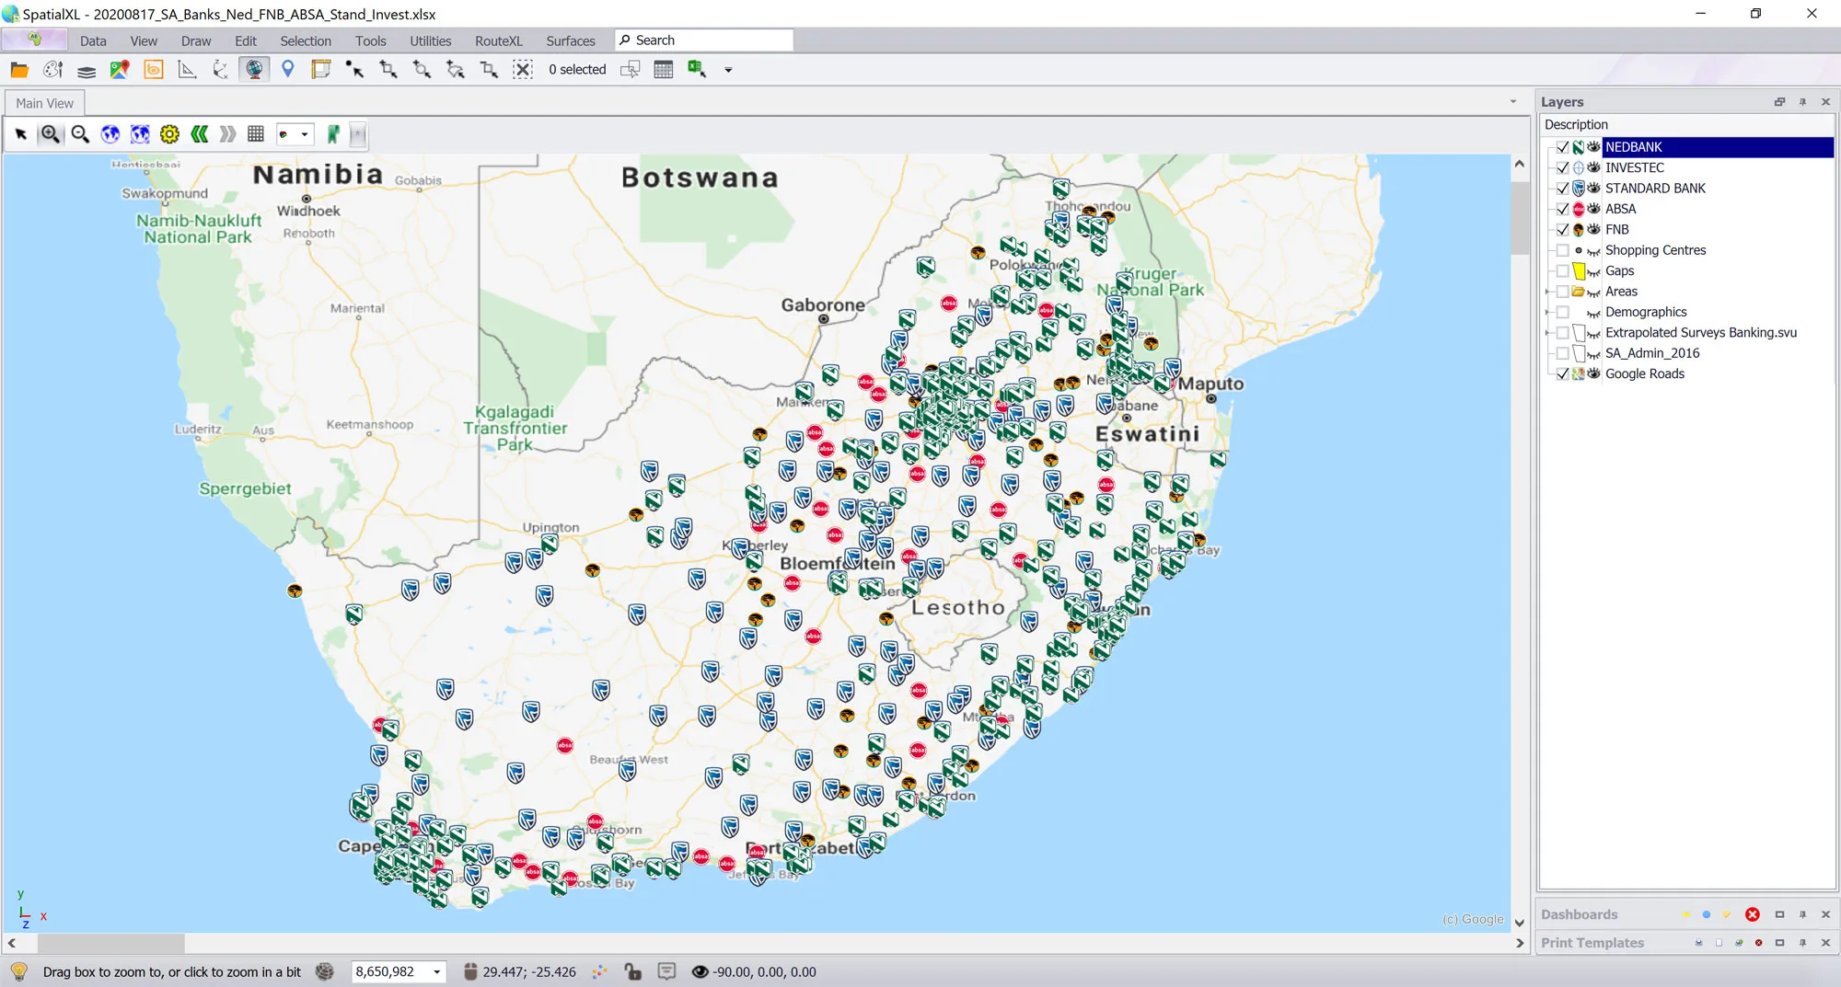
Task: Click the map vertical scrollbar down arrow
Action: (x=1519, y=923)
